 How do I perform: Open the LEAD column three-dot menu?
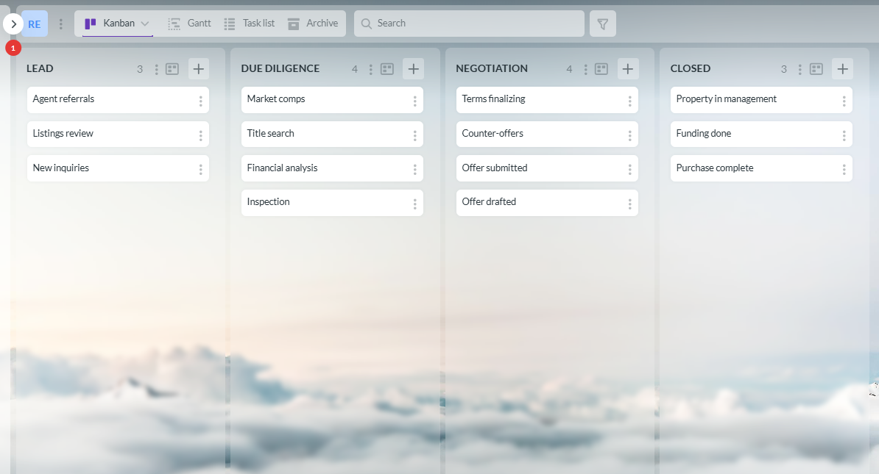point(155,68)
